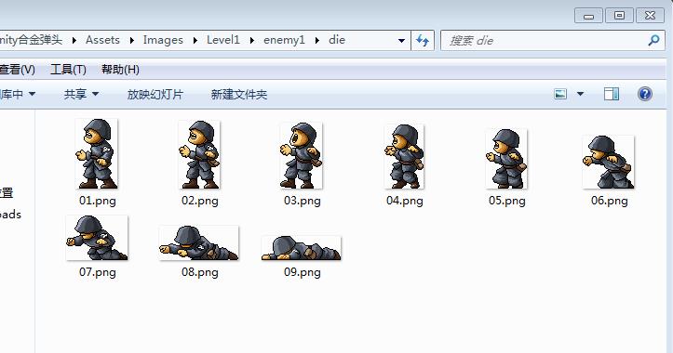Click the 03.png file name label
The width and height of the screenshot is (673, 353).
pyautogui.click(x=303, y=201)
